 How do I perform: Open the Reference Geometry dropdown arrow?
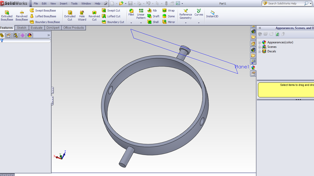pyautogui.click(x=186, y=23)
